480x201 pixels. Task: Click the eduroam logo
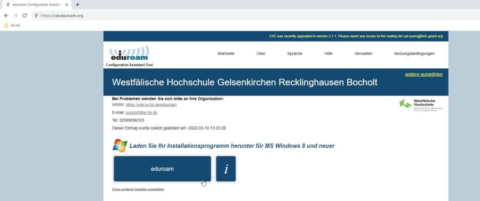(x=129, y=53)
